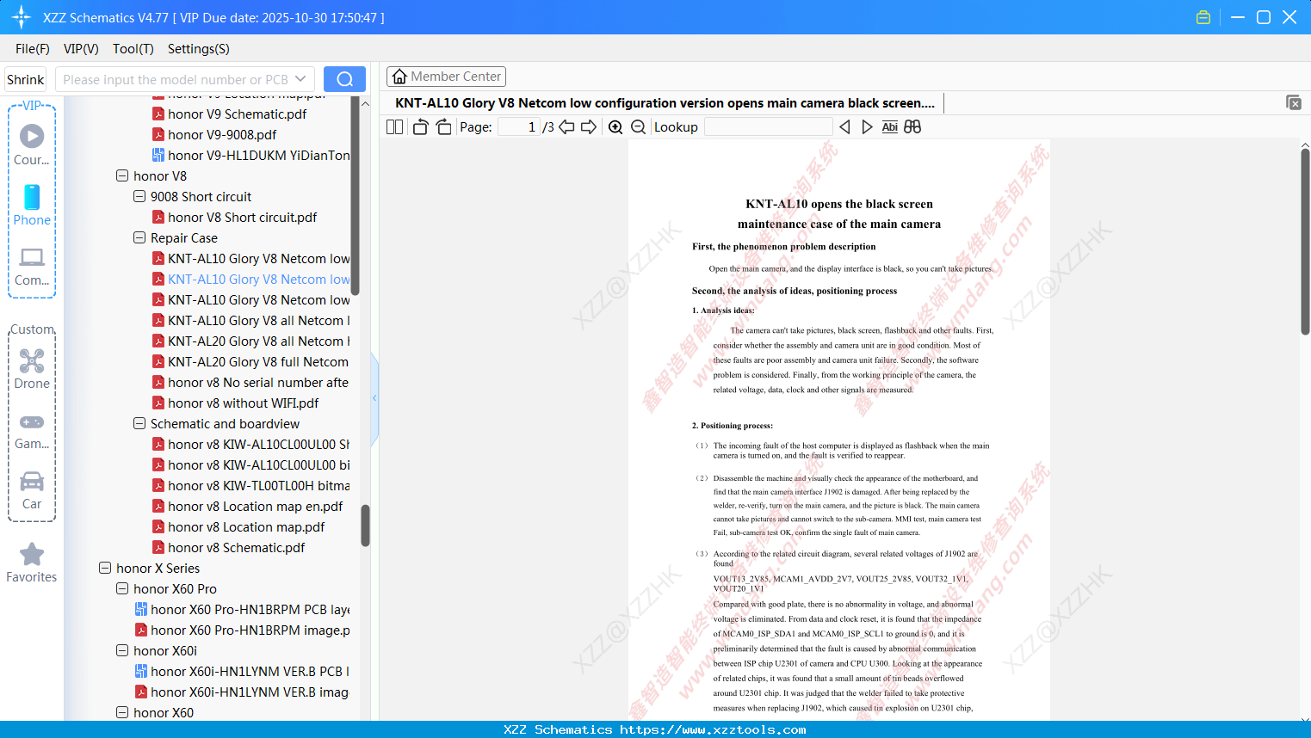Click the file tree vertical scrollbar thumb
This screenshot has width=1311, height=738.
(x=365, y=525)
